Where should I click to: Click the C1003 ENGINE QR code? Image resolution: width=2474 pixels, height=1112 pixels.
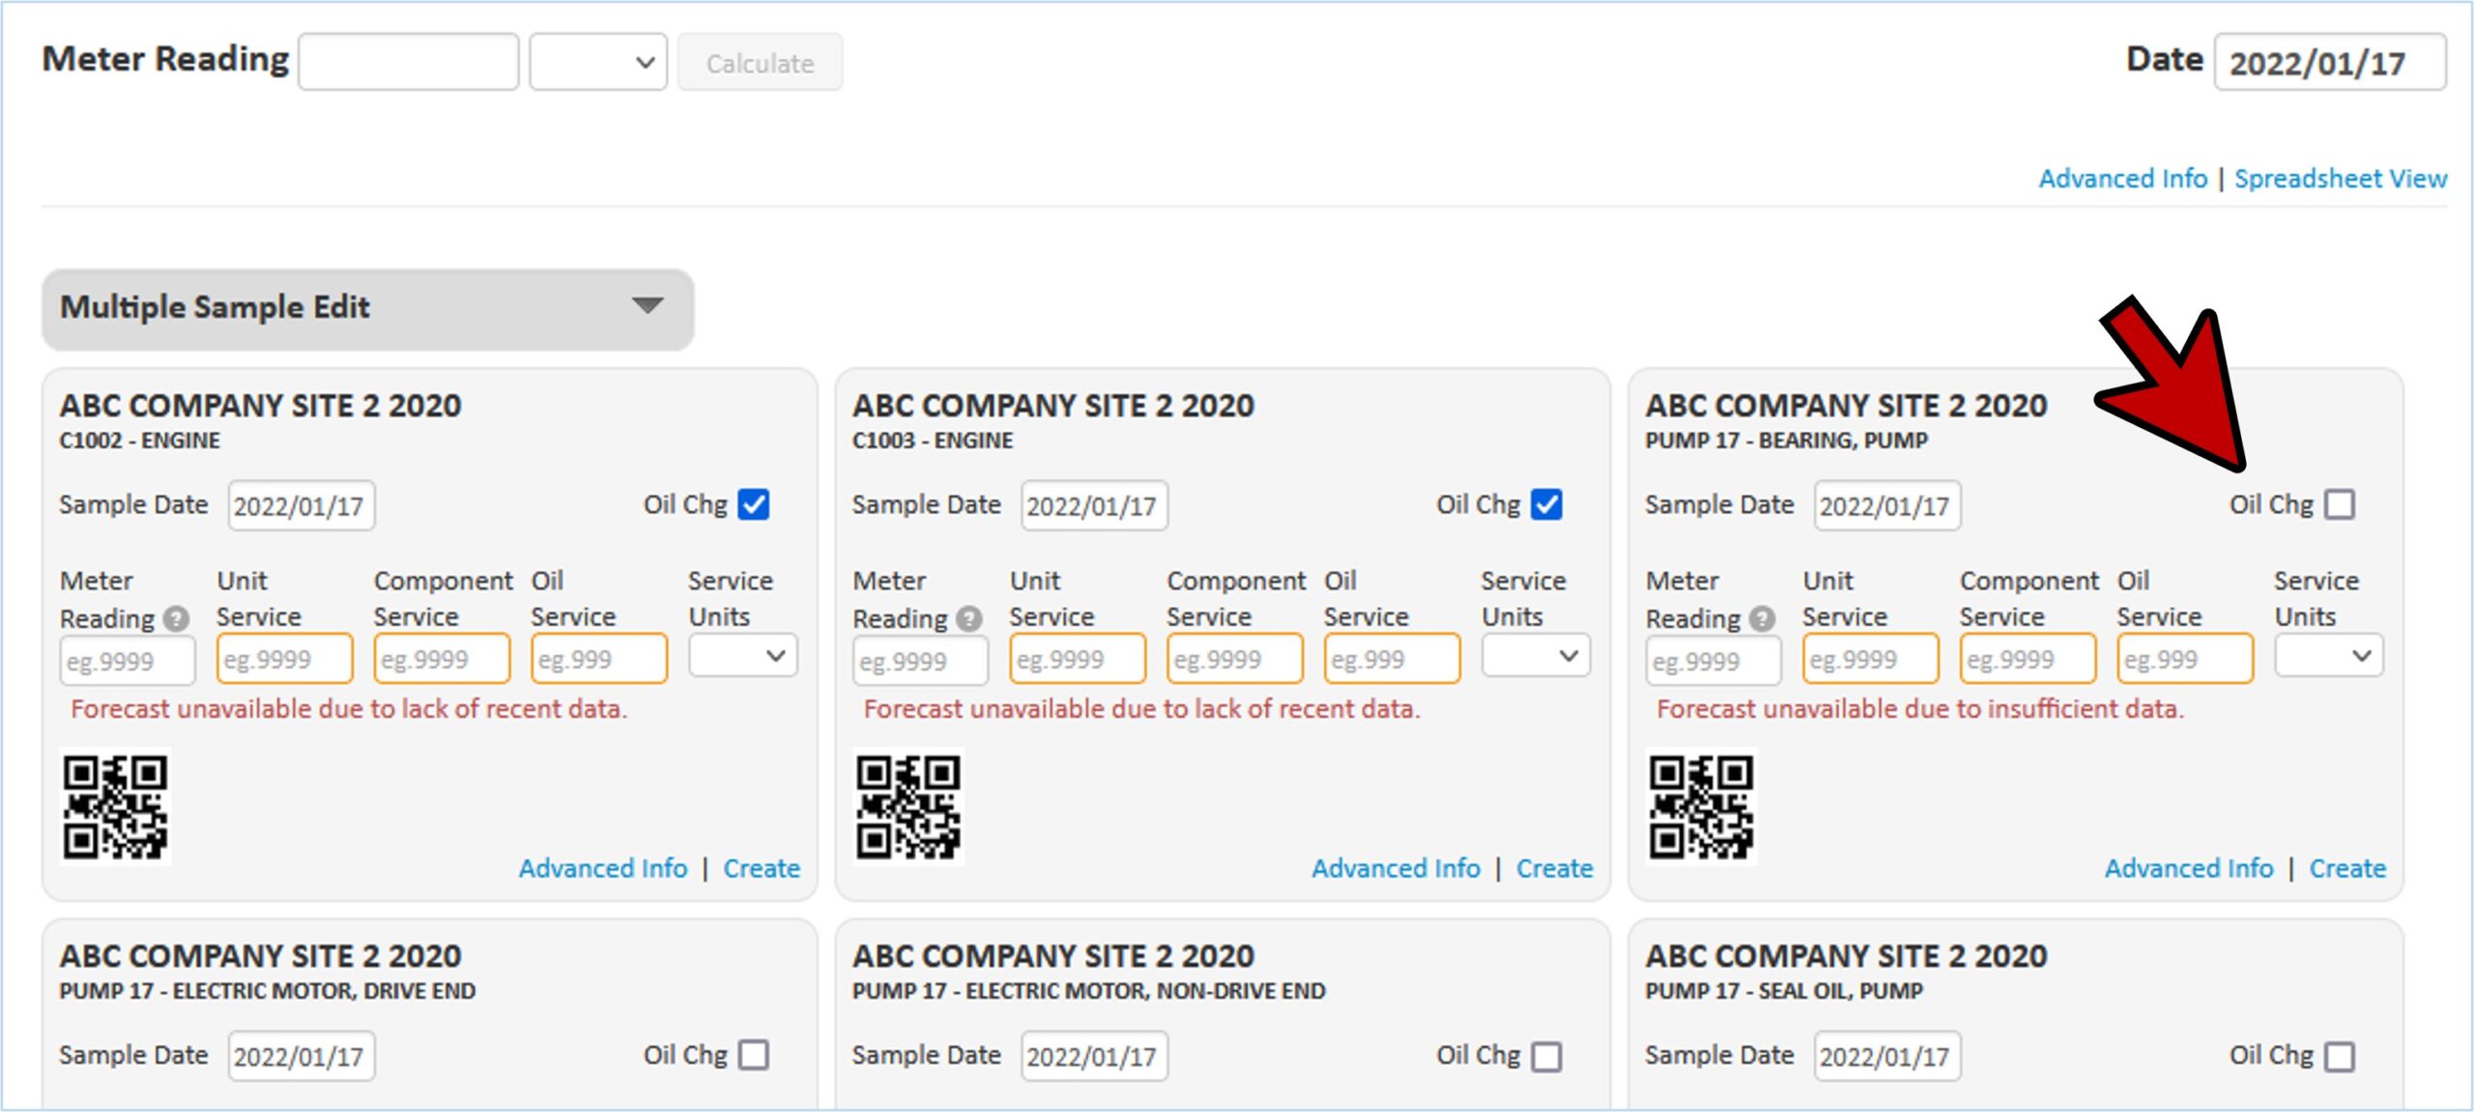(x=907, y=806)
